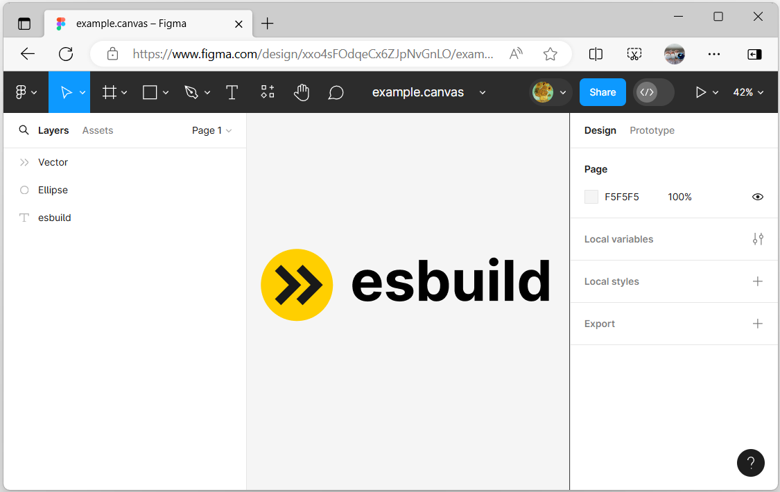780x492 pixels.
Task: Edit the F5F5F5 hex color field
Action: 622,197
